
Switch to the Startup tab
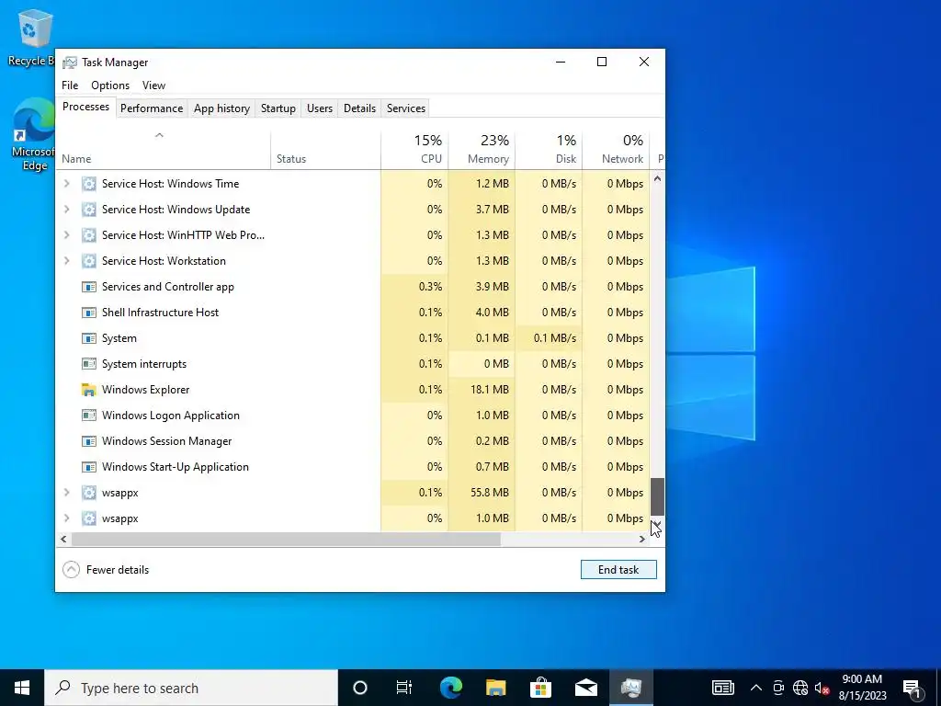(278, 108)
